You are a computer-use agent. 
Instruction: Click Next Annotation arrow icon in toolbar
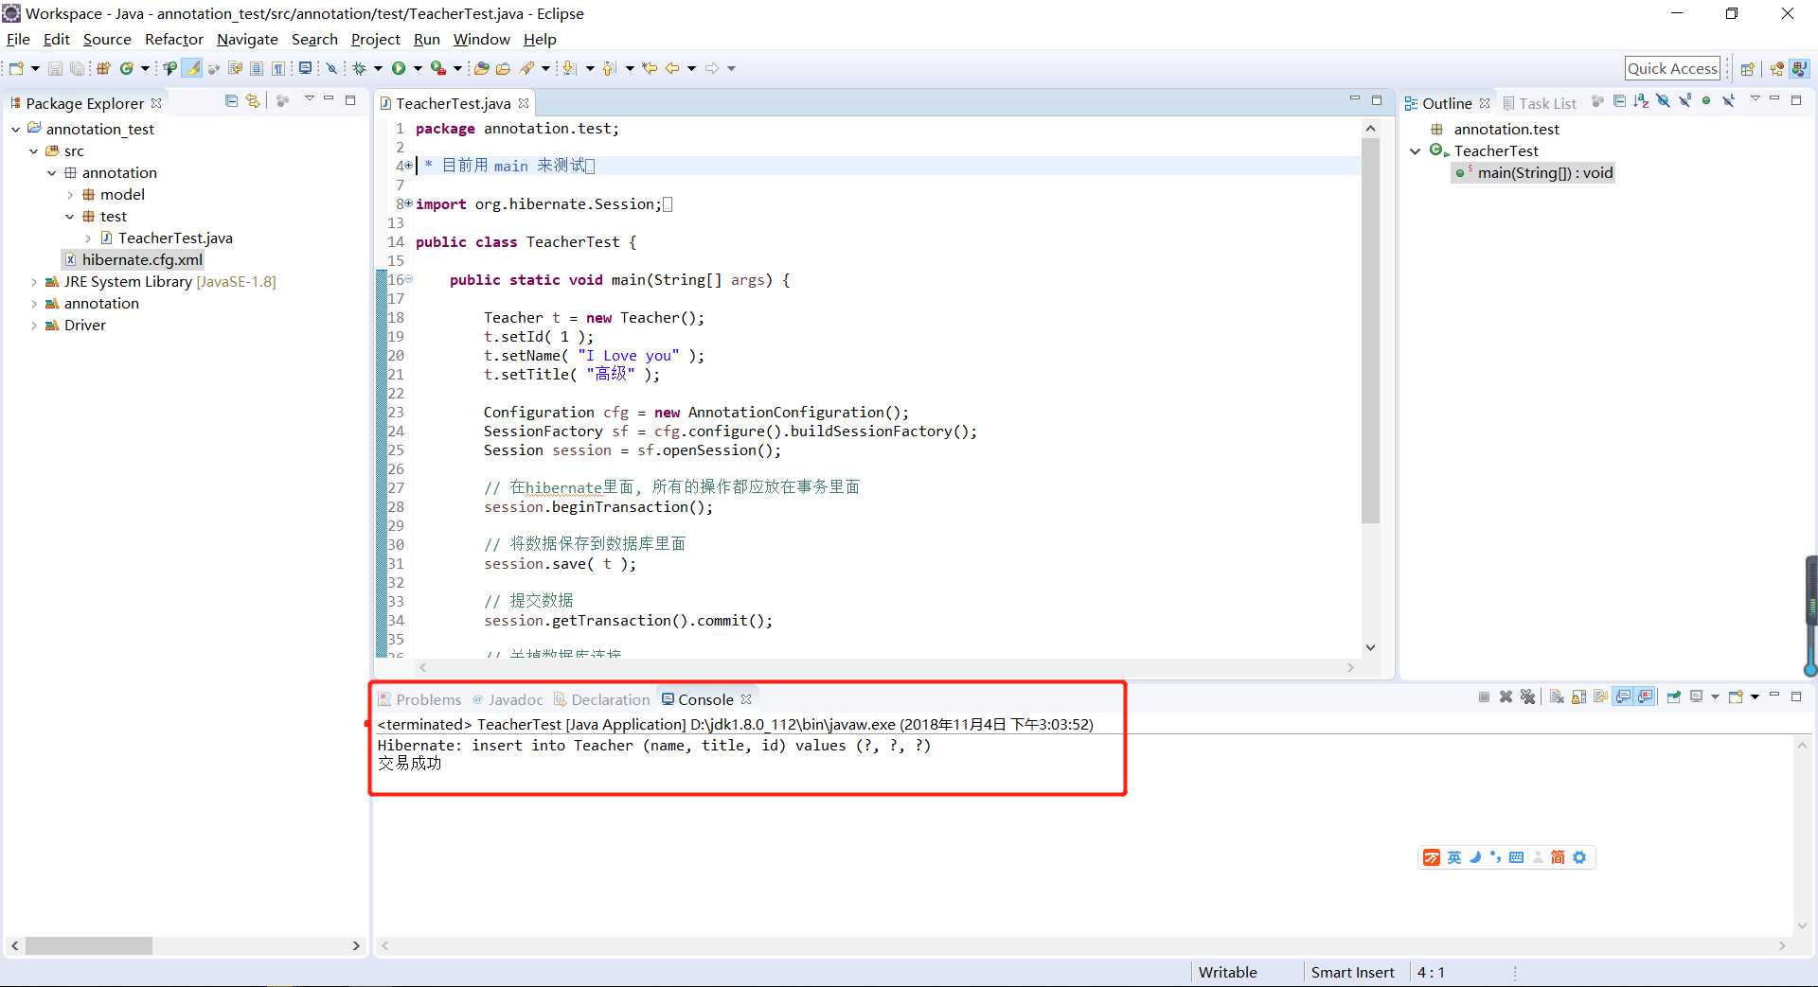pos(569,68)
